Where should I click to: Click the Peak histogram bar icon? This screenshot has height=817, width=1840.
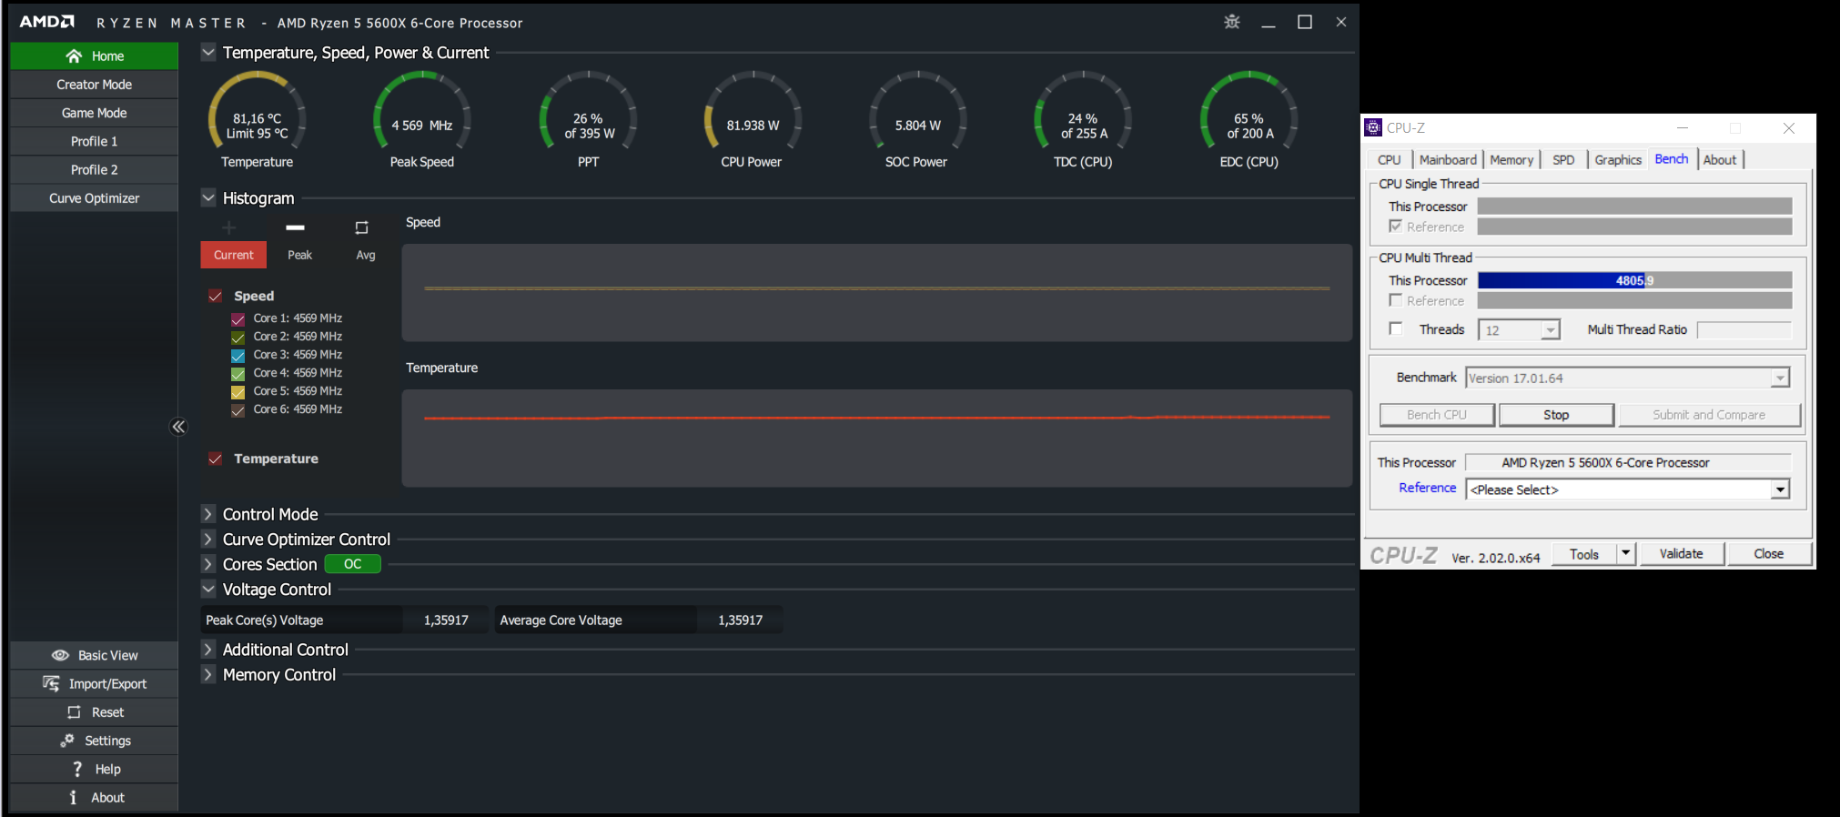click(295, 227)
